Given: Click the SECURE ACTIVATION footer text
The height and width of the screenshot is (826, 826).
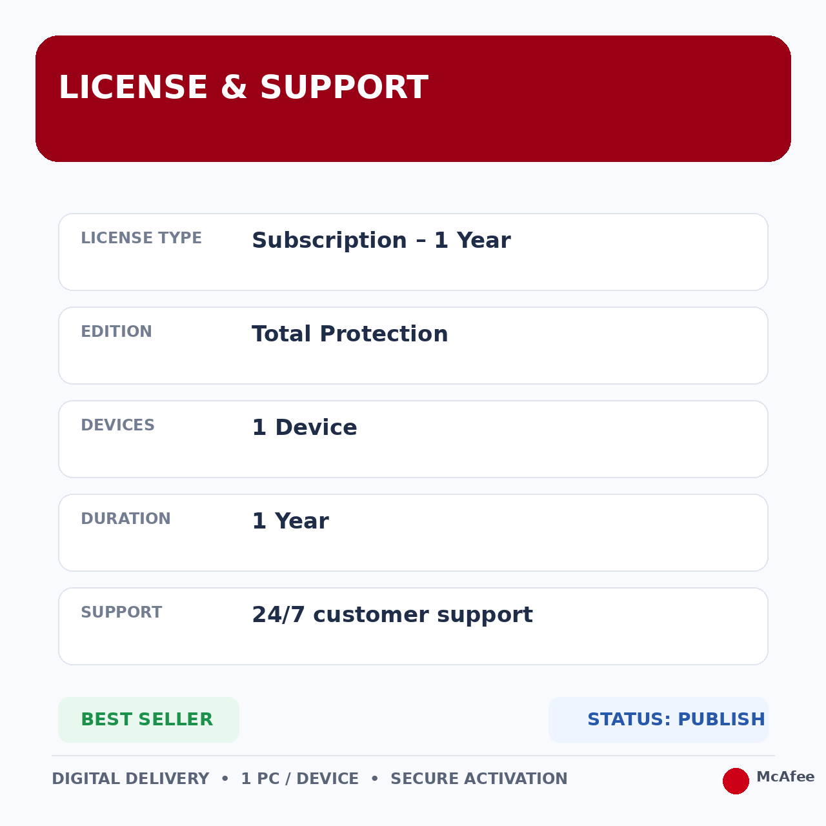Looking at the screenshot, I should [x=479, y=779].
